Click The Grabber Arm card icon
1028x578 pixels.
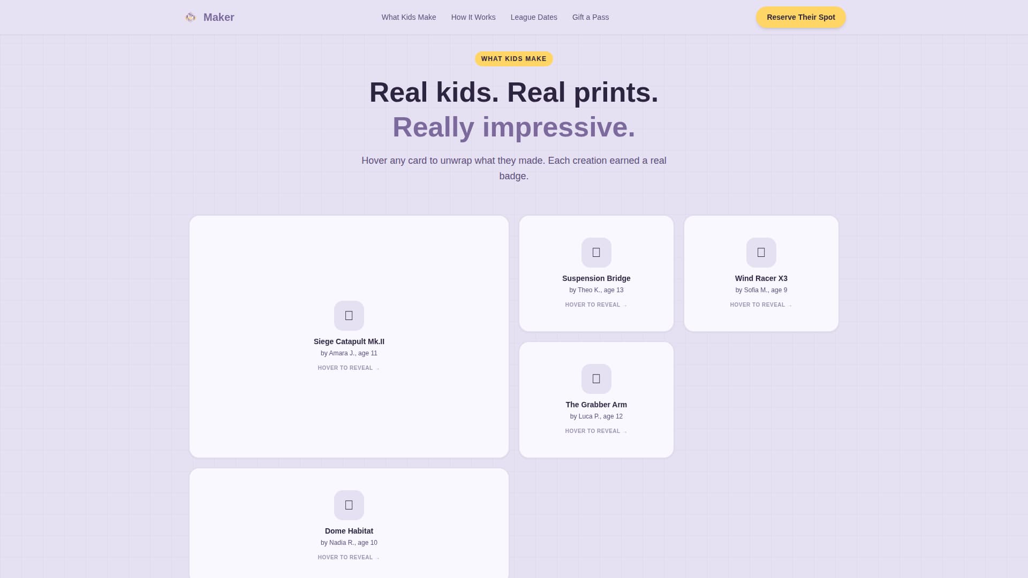coord(596,379)
